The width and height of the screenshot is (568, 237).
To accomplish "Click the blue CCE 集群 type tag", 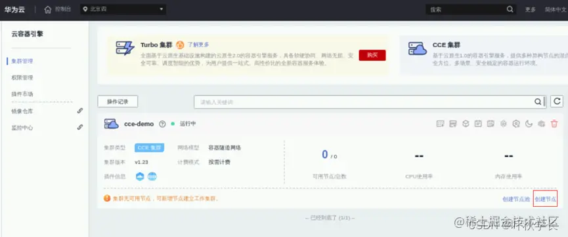I will click(149, 147).
